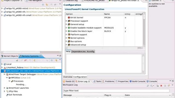The height and width of the screenshot is (98, 175).
Task: Expand wrlpp-fsl_p4080-nfs-small project
Action: (x=2, y=15)
